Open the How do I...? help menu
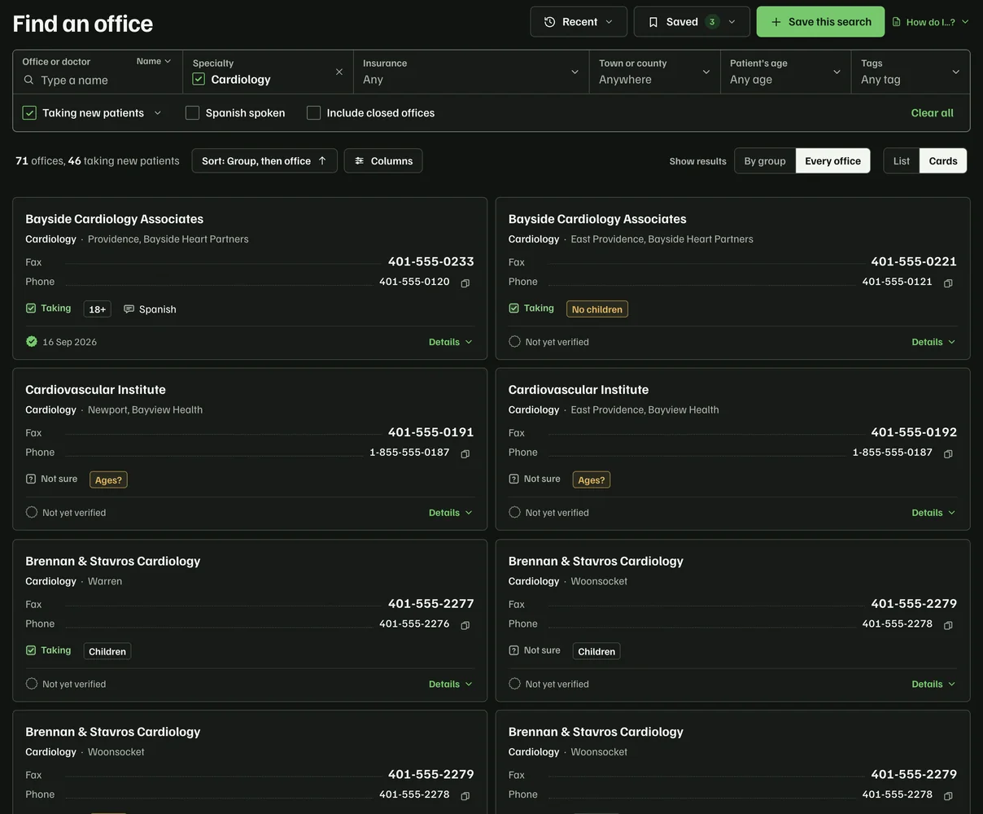The width and height of the screenshot is (983, 814). click(x=931, y=22)
